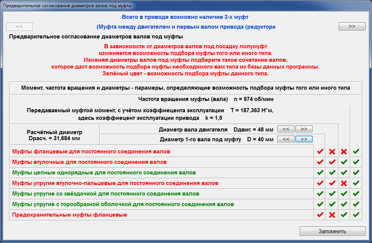Click the rotation speed value 'n = 974 об/мин'
Viewport: 372px width, 243px height.
pyautogui.click(x=254, y=99)
